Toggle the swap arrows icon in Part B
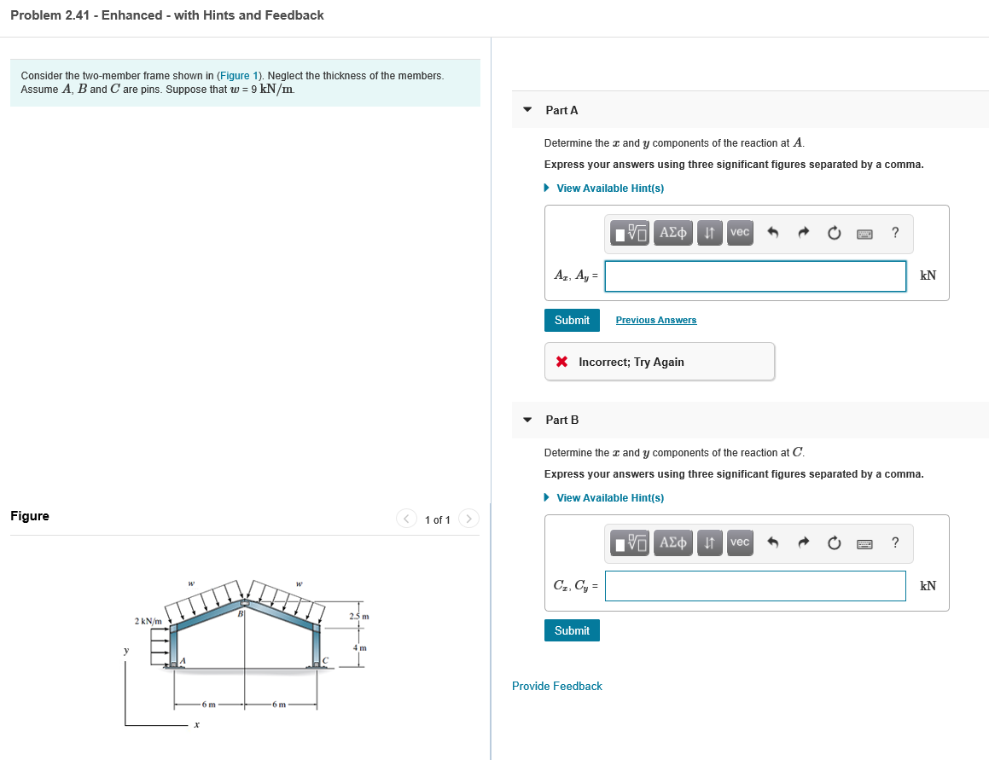The width and height of the screenshot is (989, 760). (x=709, y=543)
